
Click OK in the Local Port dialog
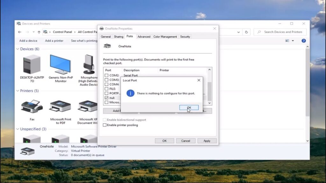click(x=188, y=107)
